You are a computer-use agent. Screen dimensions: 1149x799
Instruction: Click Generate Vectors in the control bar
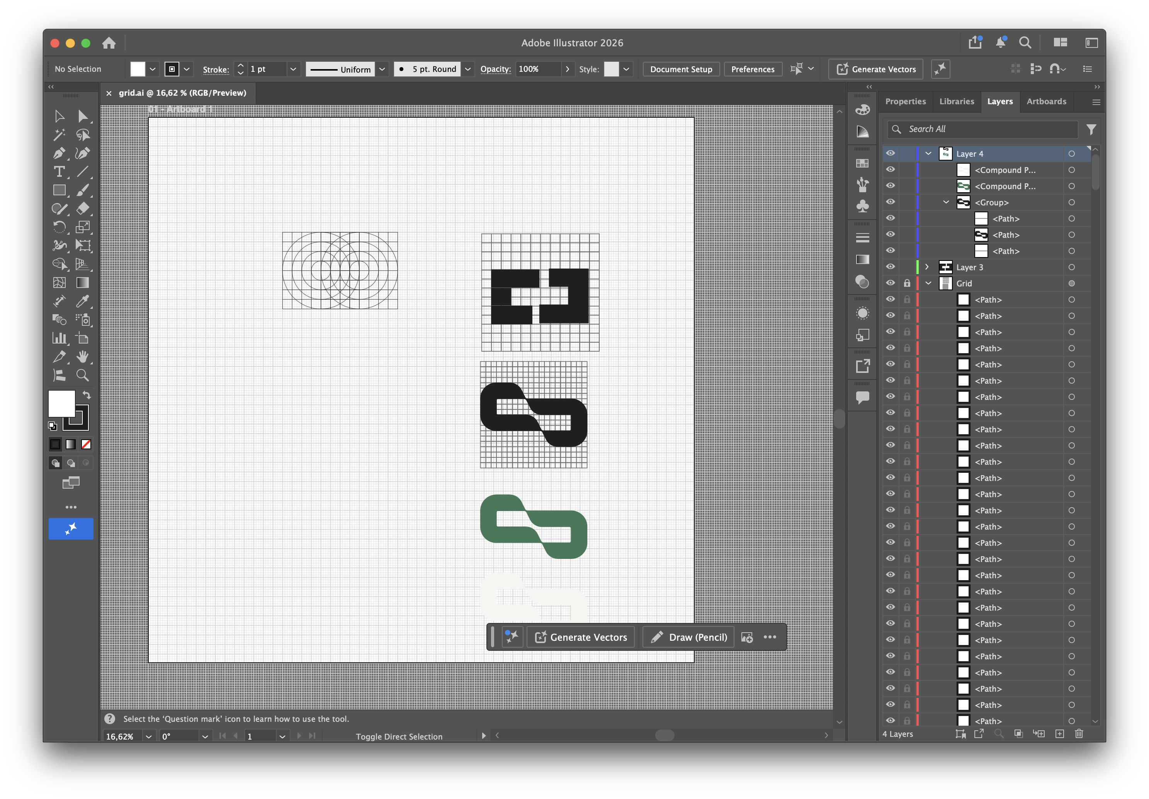[x=875, y=69]
